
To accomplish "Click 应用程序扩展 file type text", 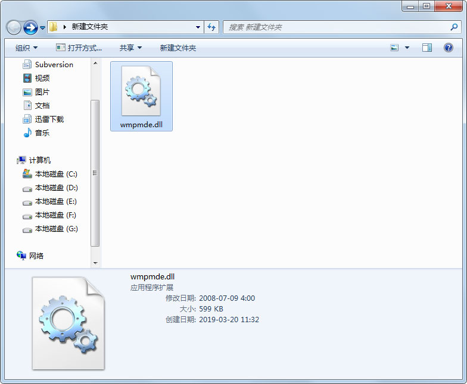I will click(152, 288).
